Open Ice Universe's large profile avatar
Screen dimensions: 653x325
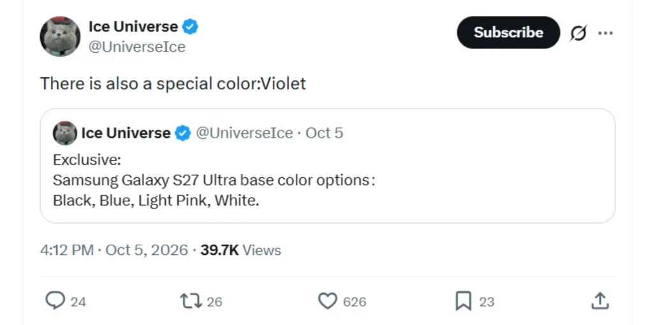pyautogui.click(x=60, y=36)
